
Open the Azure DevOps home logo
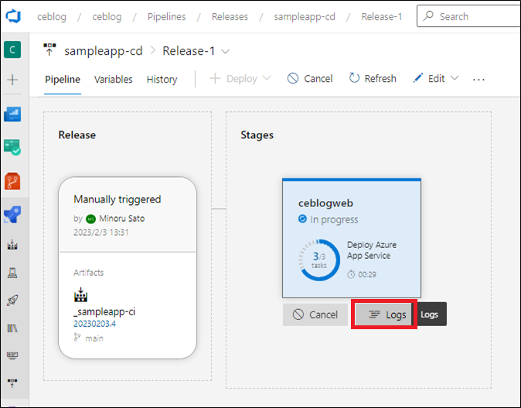pos(13,16)
